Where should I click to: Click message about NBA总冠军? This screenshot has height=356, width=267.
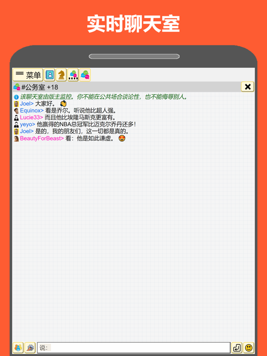(86, 124)
